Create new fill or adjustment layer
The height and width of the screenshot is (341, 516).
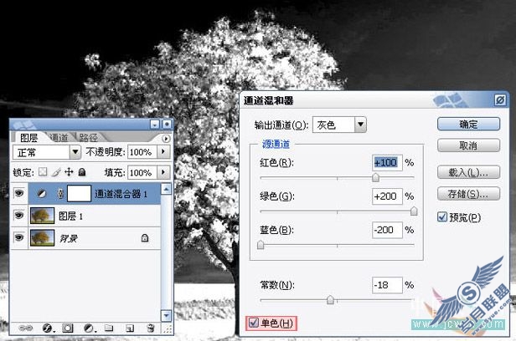pyautogui.click(x=89, y=328)
